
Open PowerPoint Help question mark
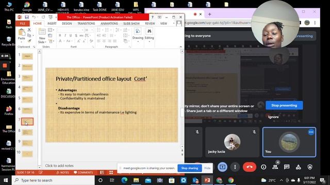click(x=153, y=17)
